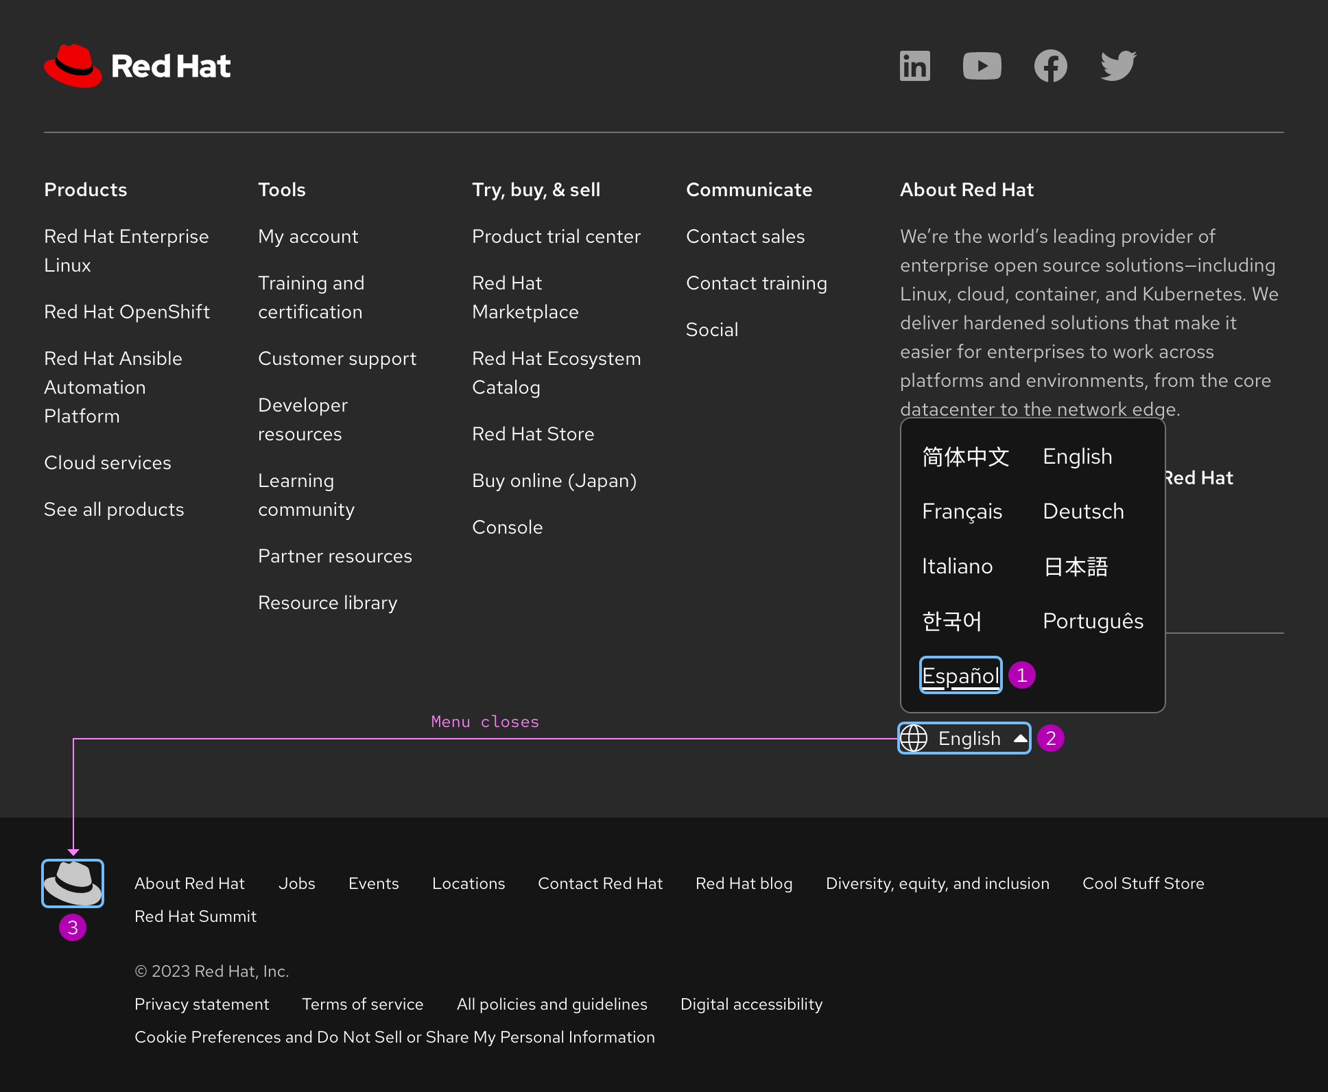Open Red Hat's Facebook page

(x=1050, y=66)
